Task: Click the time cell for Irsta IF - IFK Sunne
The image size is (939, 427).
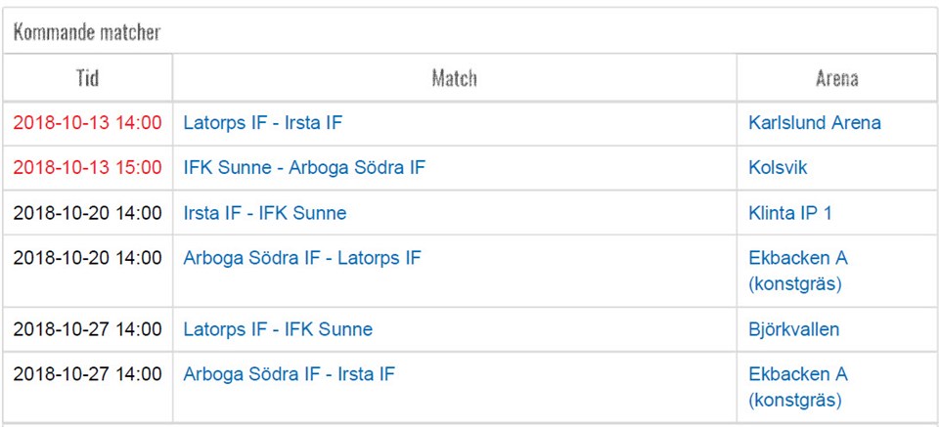Action: click(x=87, y=213)
